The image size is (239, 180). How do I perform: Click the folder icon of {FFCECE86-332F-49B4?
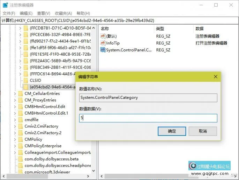[x=26, y=35]
